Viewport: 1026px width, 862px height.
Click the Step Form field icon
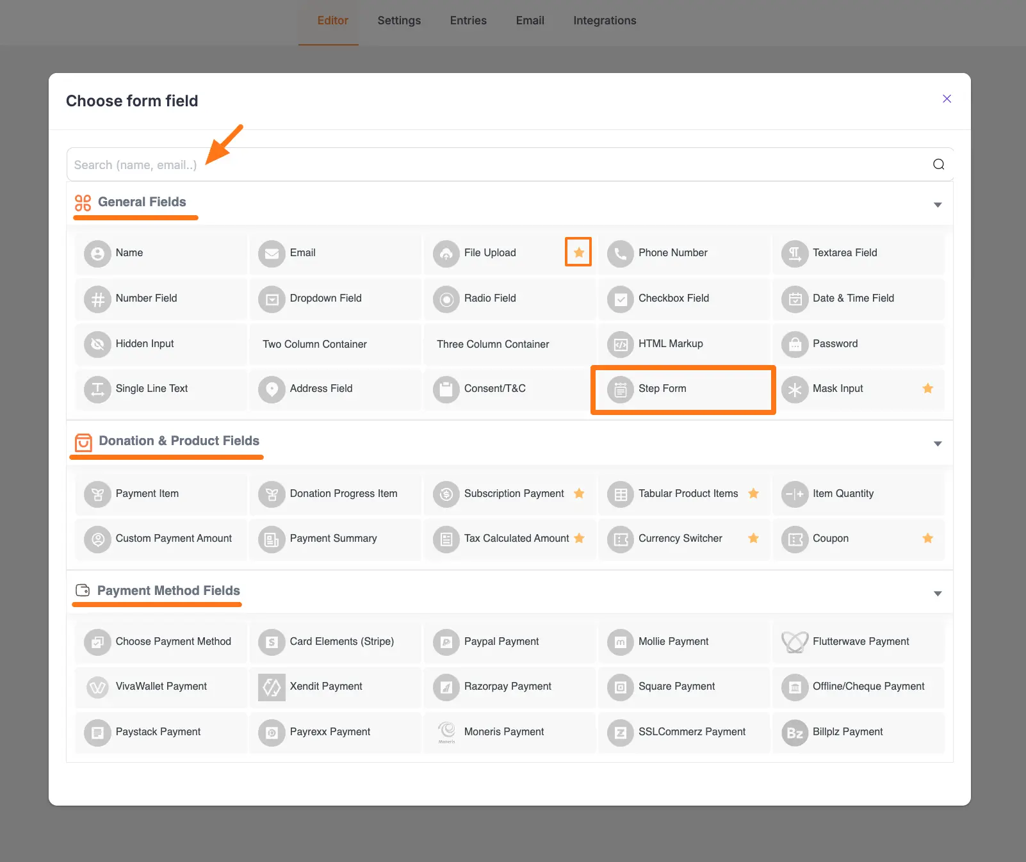coord(620,389)
